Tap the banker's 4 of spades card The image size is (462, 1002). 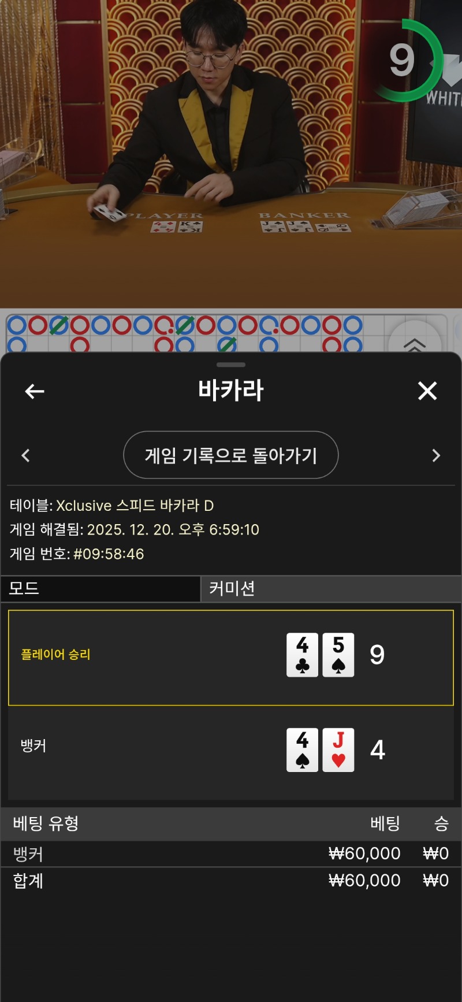pos(302,750)
